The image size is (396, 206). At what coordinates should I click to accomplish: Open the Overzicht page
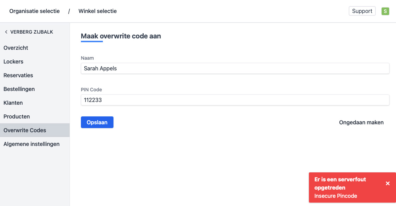coord(16,48)
